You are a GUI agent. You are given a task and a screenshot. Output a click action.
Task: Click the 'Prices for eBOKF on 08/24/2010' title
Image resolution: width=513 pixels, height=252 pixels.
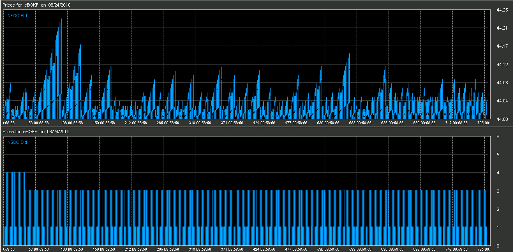(x=36, y=5)
